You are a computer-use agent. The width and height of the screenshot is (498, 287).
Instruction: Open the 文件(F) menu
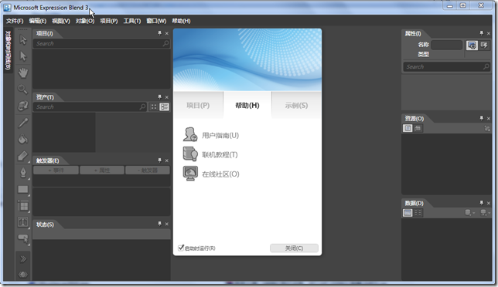(x=15, y=21)
